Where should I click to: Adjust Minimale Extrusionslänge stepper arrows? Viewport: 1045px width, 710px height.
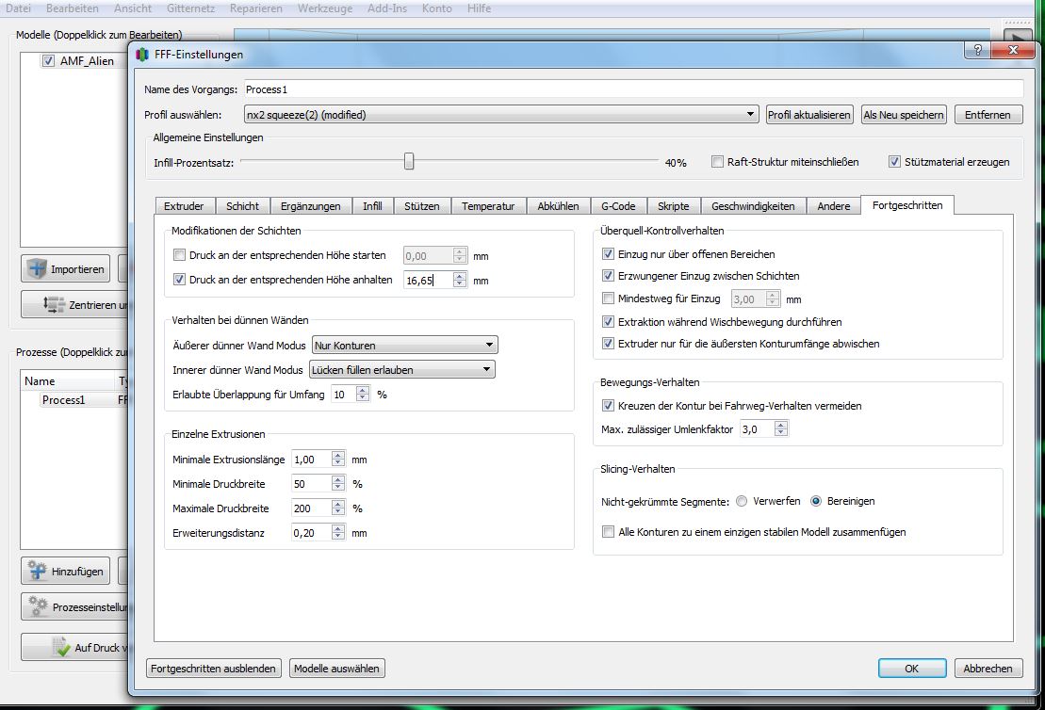tap(338, 459)
